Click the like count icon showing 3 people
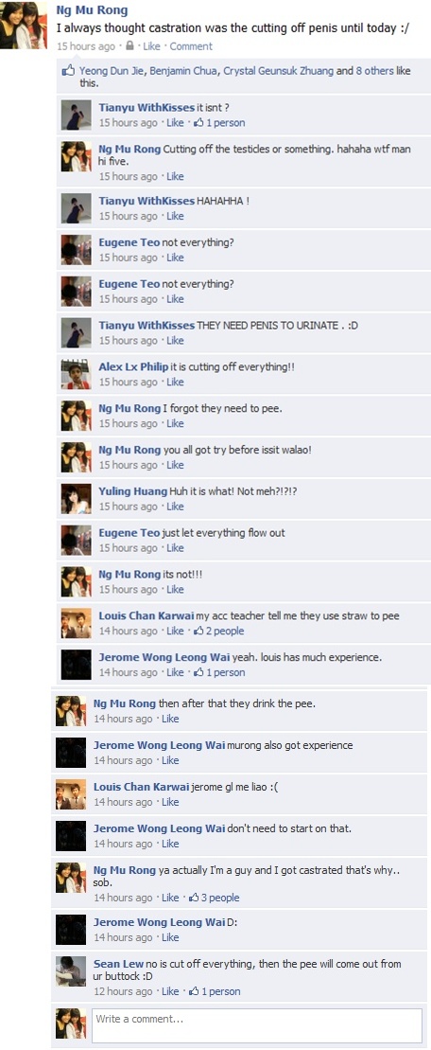Screen dimensions: 431x1050 pos(195,898)
